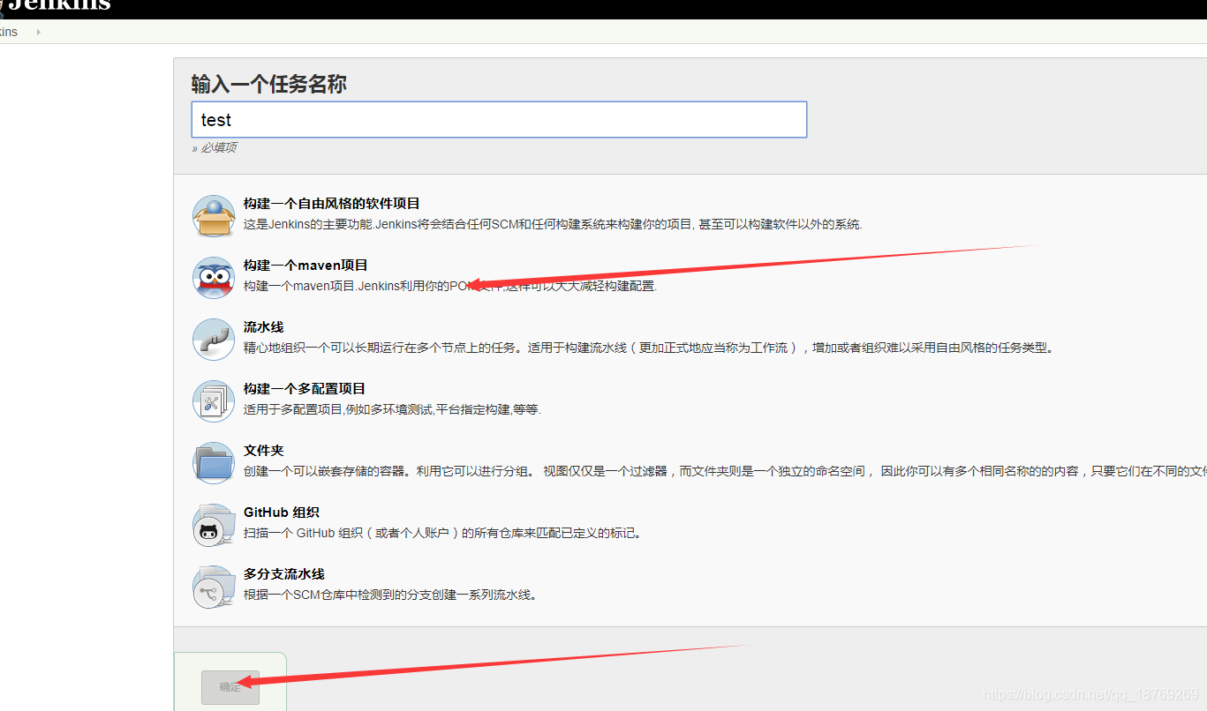Image resolution: width=1207 pixels, height=711 pixels.
Task: Choose 文件夹 item title
Action: click(x=264, y=451)
